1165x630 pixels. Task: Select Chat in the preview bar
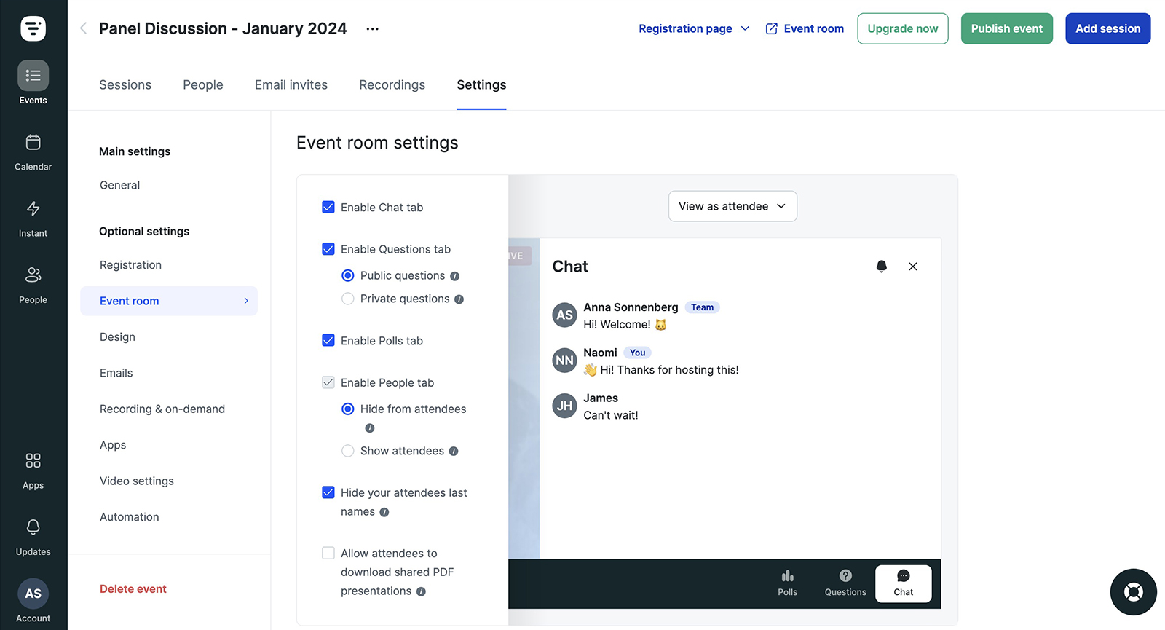903,583
